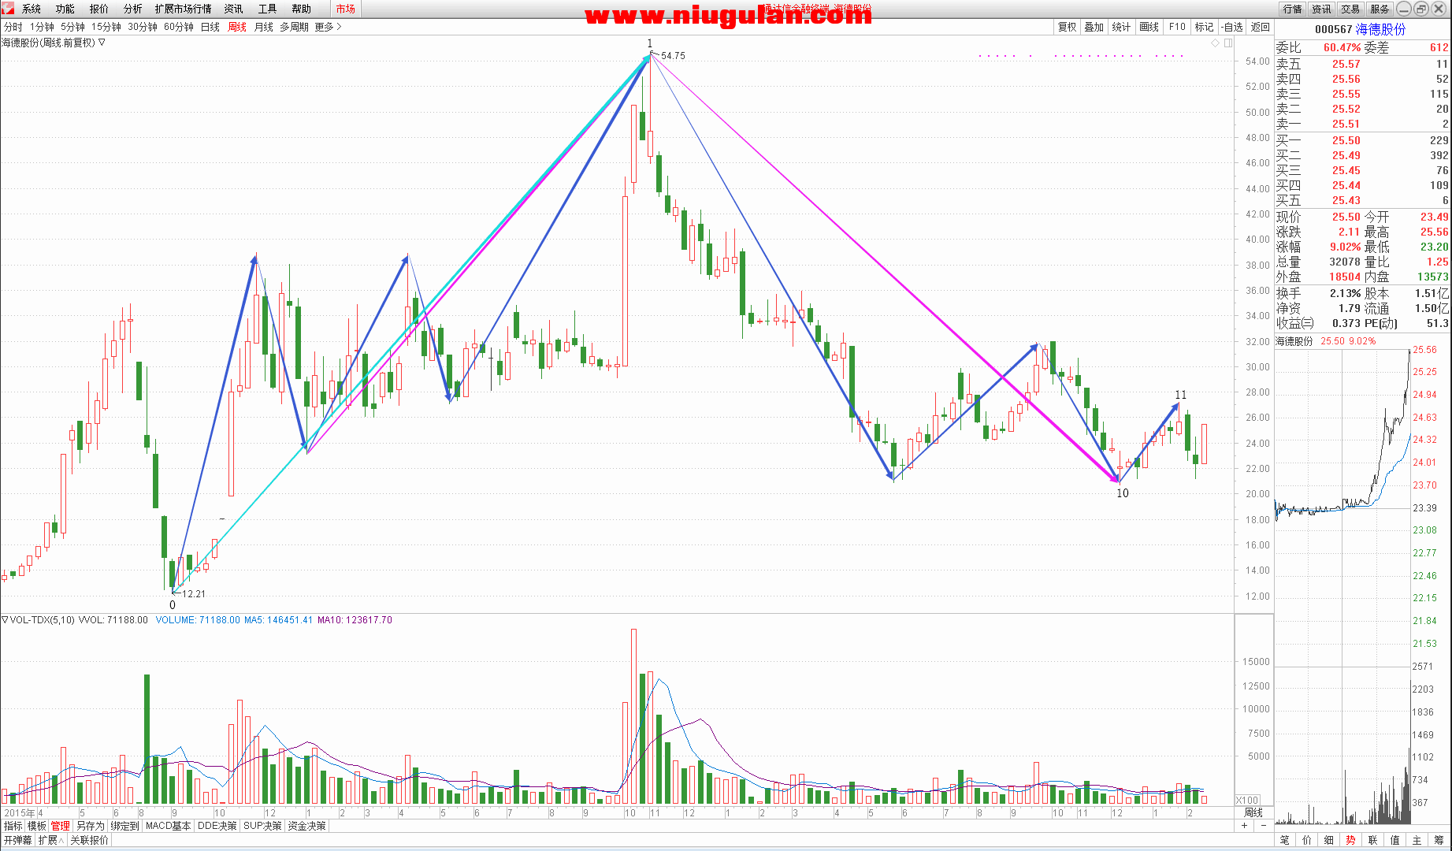Expand the VOL-TDX indicator dropdown triangle
Image resolution: width=1452 pixels, height=851 pixels.
tap(5, 620)
